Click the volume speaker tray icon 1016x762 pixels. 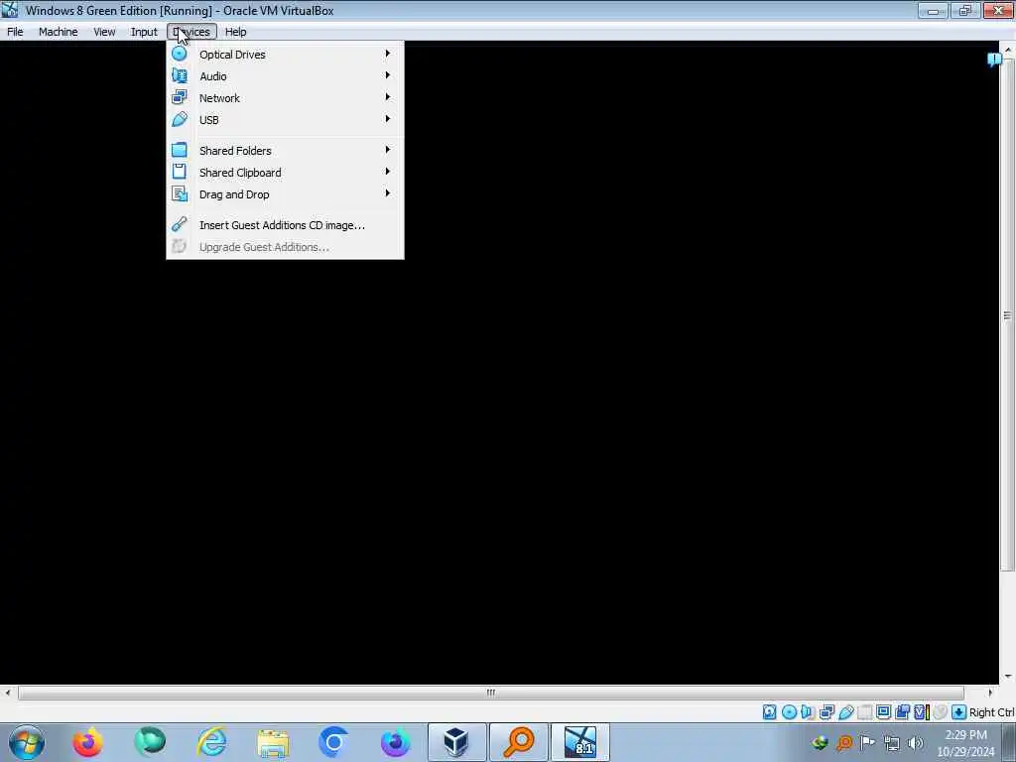(916, 742)
